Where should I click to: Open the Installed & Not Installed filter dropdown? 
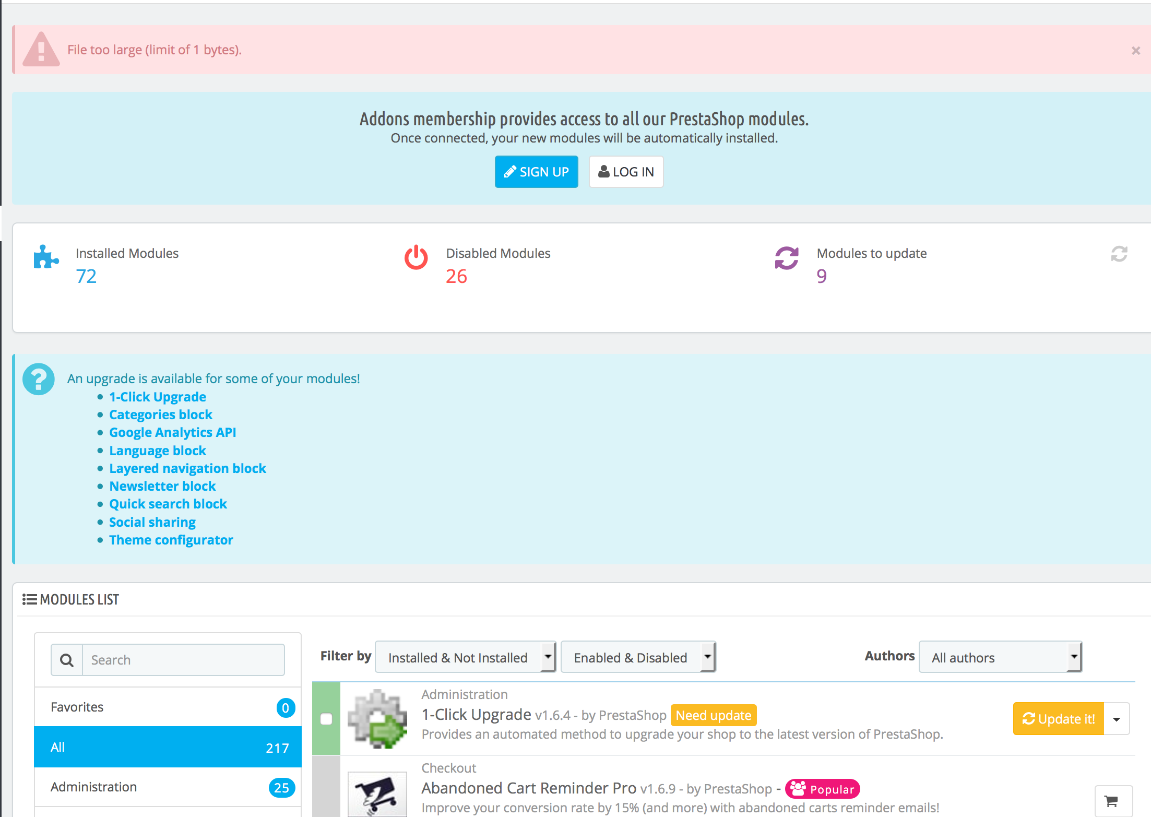[x=465, y=657]
